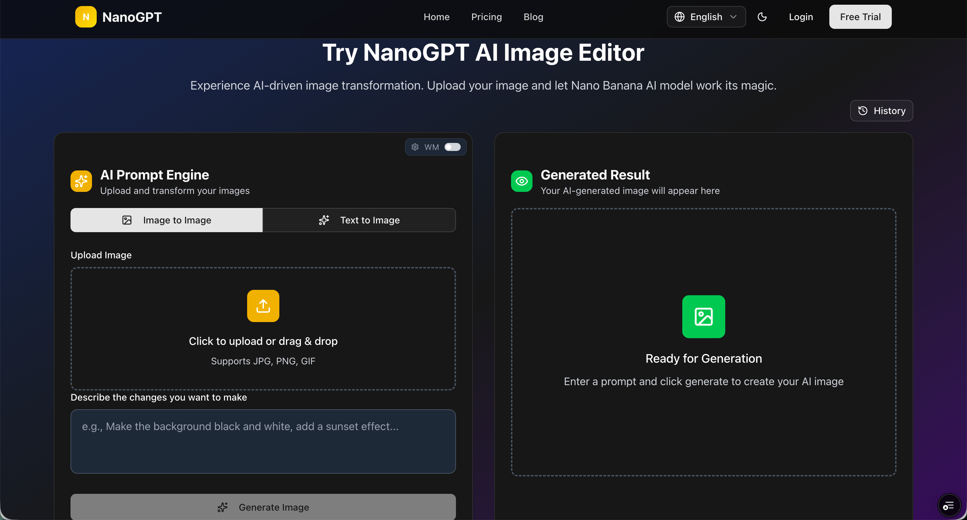Open the watermark settings gear icon
This screenshot has width=967, height=520.
click(415, 147)
